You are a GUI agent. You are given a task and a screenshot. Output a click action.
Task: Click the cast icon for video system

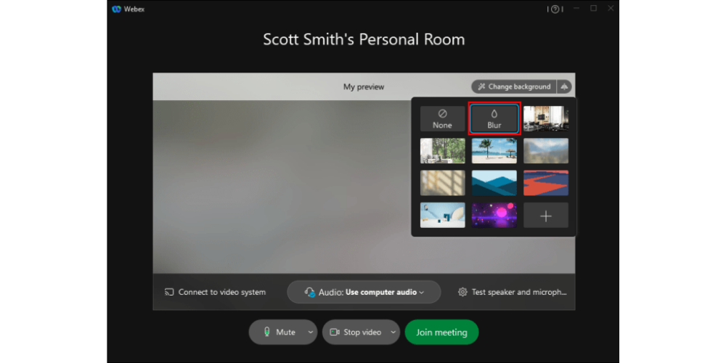pos(169,292)
